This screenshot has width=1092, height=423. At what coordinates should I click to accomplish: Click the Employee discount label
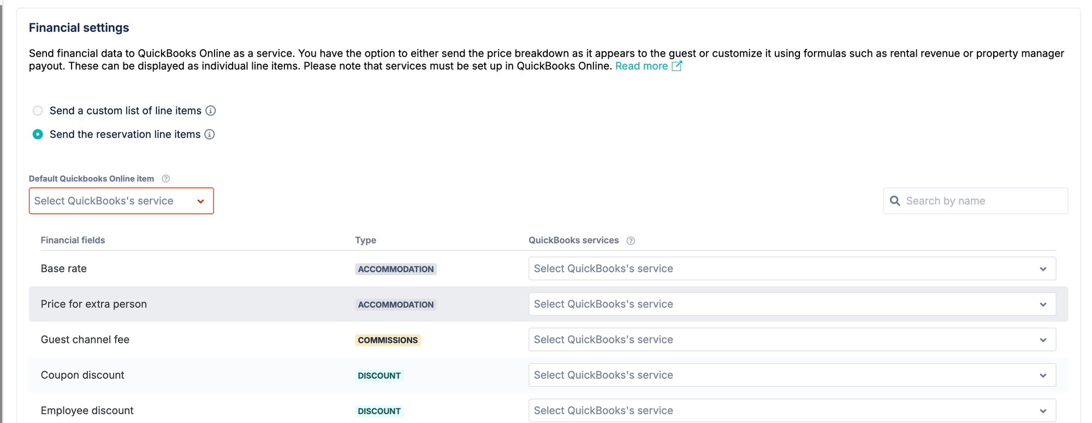[x=87, y=410]
